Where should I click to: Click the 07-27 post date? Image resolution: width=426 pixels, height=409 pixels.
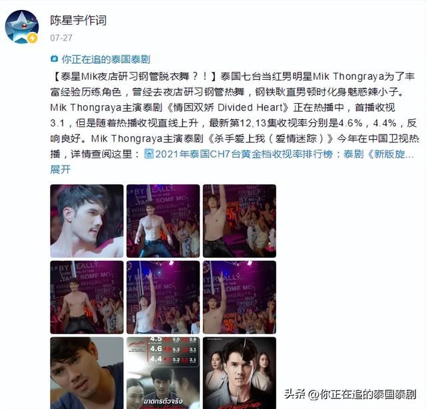pos(61,38)
